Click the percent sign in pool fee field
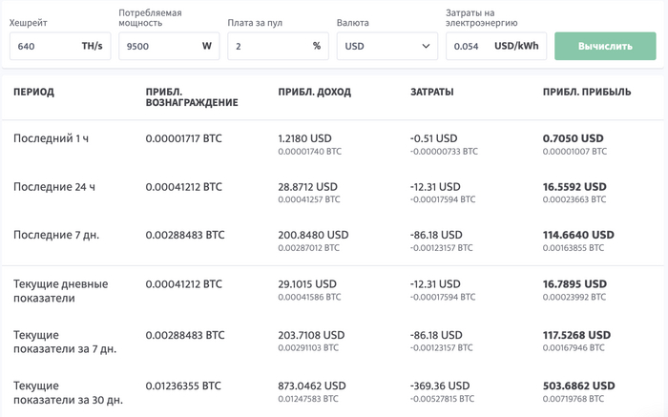Image resolution: width=668 pixels, height=417 pixels. tap(317, 46)
